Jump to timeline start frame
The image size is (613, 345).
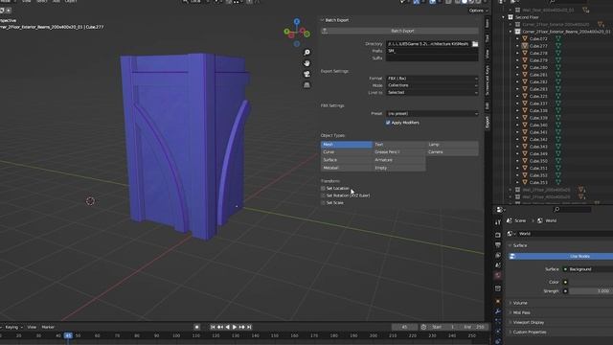(213, 327)
